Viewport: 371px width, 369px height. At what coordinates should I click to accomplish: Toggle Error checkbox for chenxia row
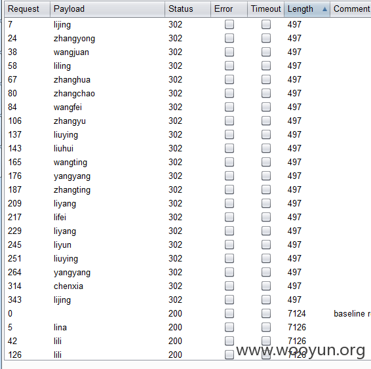coord(229,286)
